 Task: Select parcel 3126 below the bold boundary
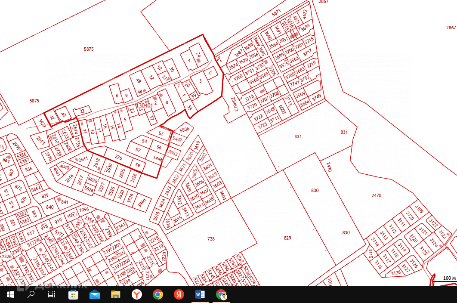tap(134, 178)
